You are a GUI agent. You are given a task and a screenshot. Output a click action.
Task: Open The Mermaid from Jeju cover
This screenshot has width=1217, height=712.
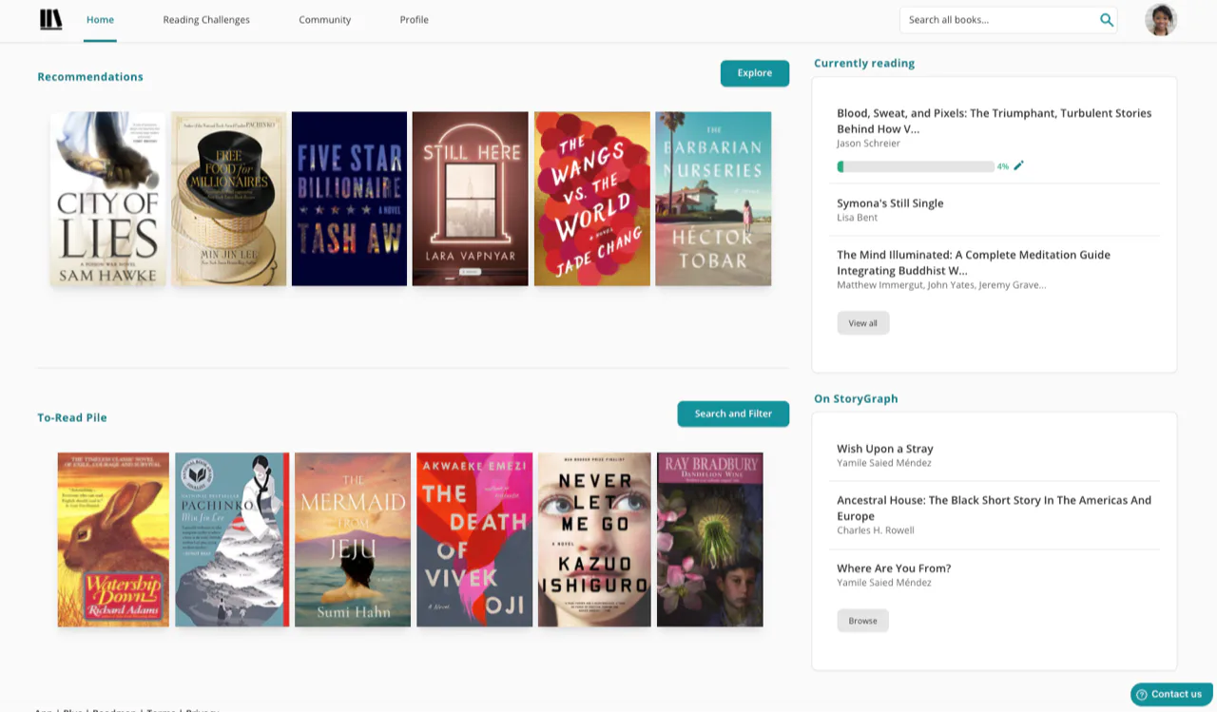pyautogui.click(x=353, y=540)
